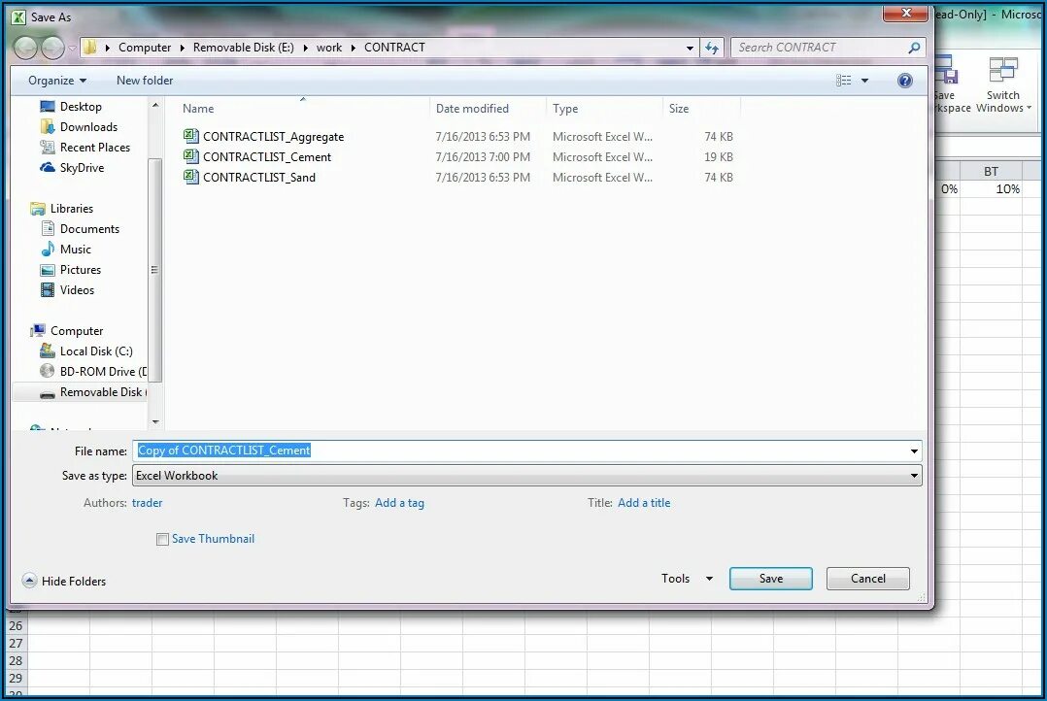Screen dimensions: 1047x701
Task: Click the Save button
Action: (770, 579)
